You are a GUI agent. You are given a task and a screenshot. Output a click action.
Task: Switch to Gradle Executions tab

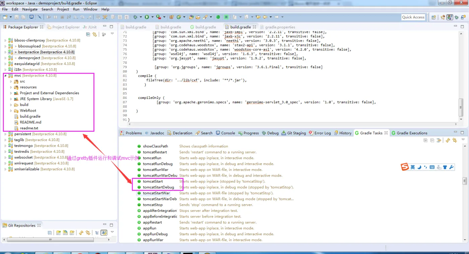pos(409,133)
